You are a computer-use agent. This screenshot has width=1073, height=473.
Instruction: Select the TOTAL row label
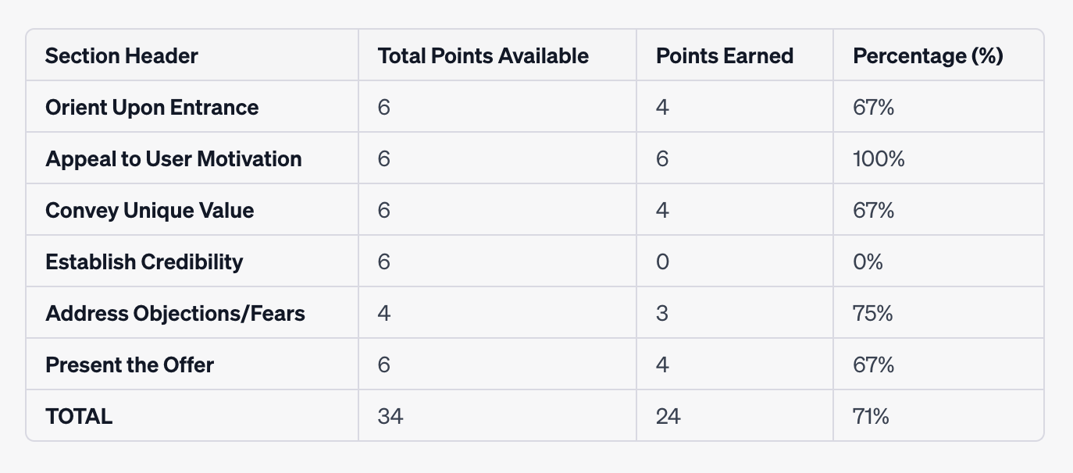coord(79,416)
